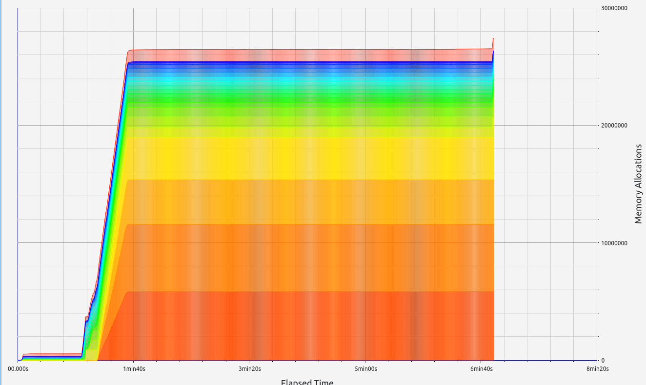
Task: Click the green band above 20 million
Action: pyautogui.click(x=307, y=100)
